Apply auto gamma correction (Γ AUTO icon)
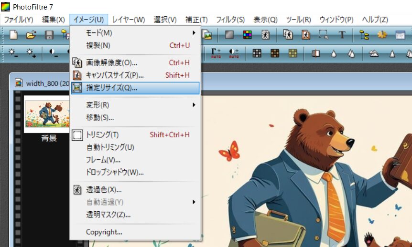This screenshot has height=247, width=412. tap(216, 53)
